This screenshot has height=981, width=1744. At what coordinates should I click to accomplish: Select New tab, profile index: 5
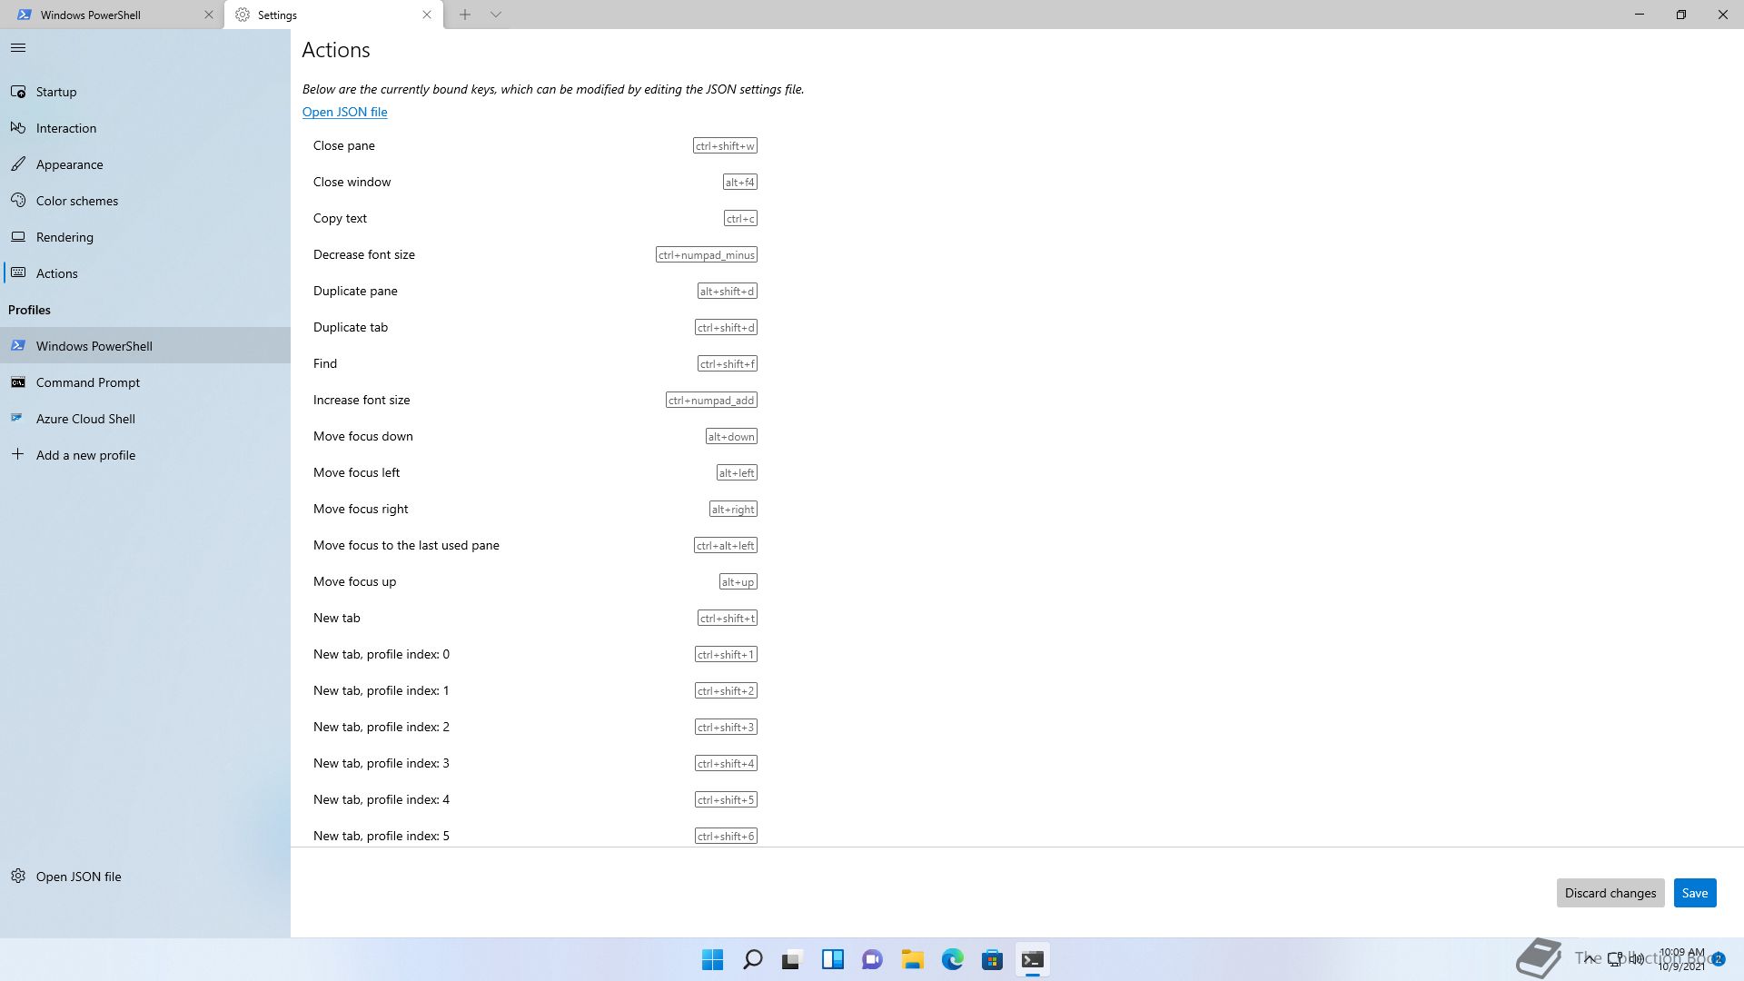[x=535, y=836]
